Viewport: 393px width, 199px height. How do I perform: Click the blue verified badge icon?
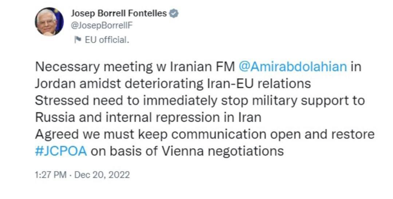click(174, 14)
